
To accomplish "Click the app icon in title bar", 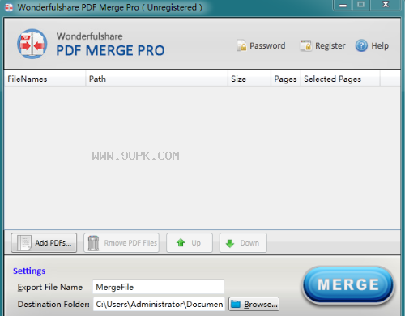I will click(9, 7).
